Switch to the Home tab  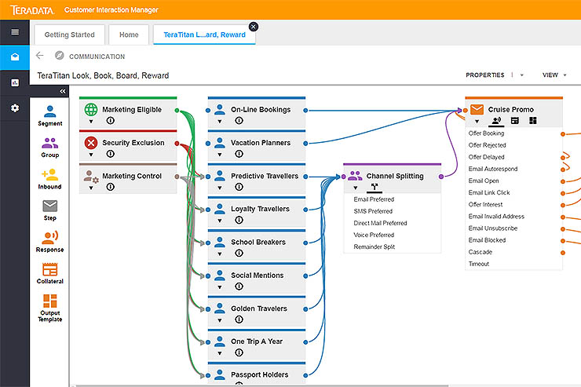(x=129, y=35)
